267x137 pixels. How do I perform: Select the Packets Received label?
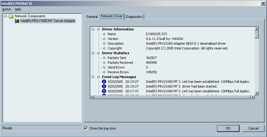click(x=120, y=63)
